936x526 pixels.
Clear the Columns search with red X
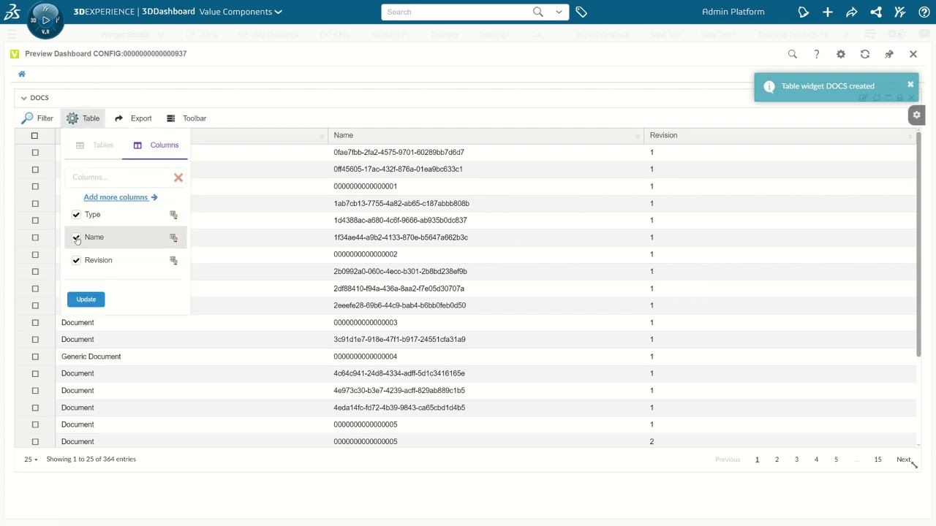(x=178, y=178)
